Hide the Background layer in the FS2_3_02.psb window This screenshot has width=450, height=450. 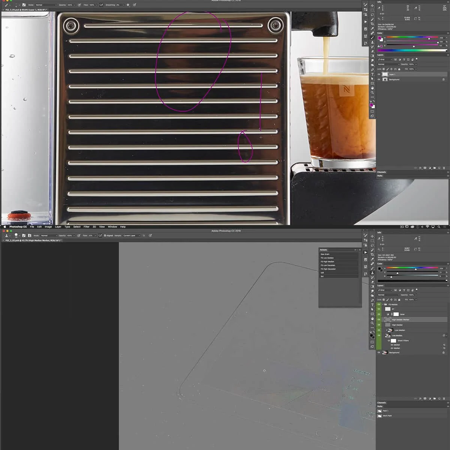tap(379, 352)
